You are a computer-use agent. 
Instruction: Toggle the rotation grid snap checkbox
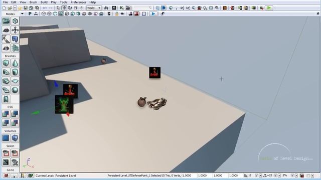tap(275, 175)
